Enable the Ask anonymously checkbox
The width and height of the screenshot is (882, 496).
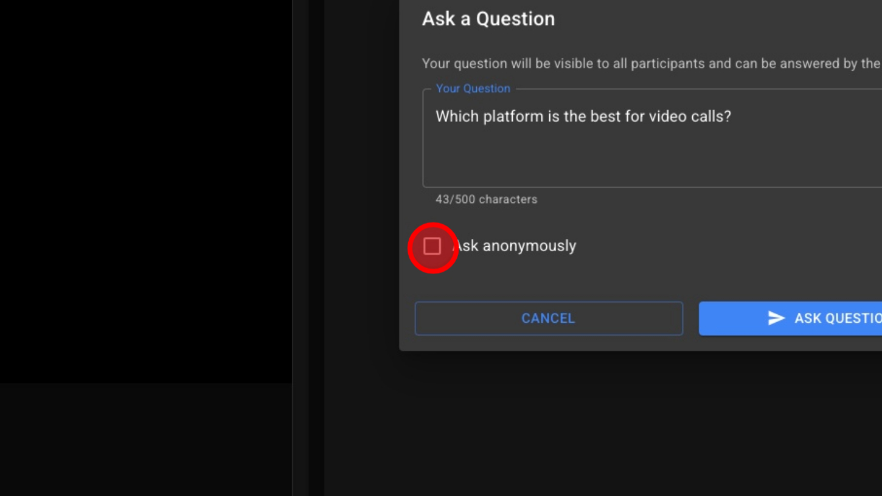(x=432, y=246)
